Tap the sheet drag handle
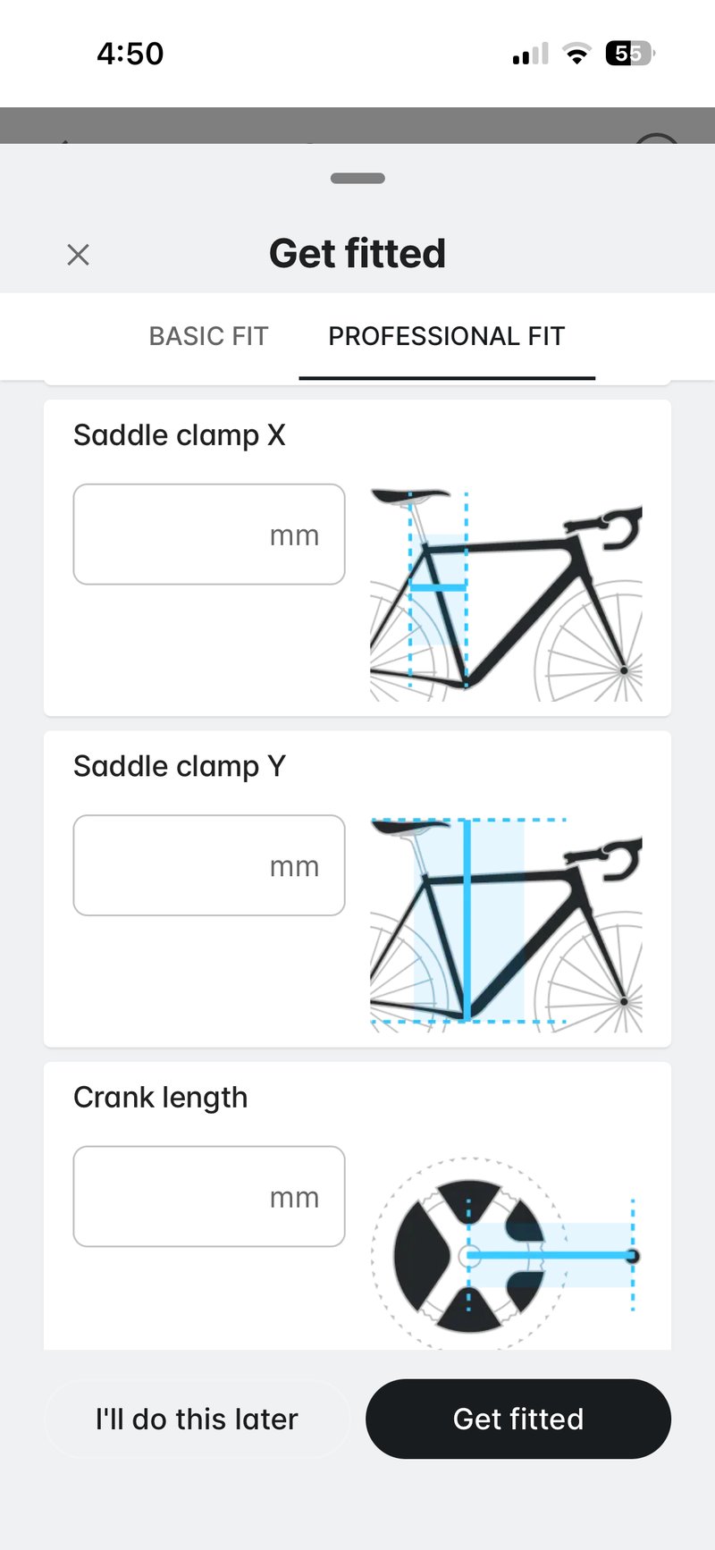The width and height of the screenshot is (715, 1550). pyautogui.click(x=357, y=178)
